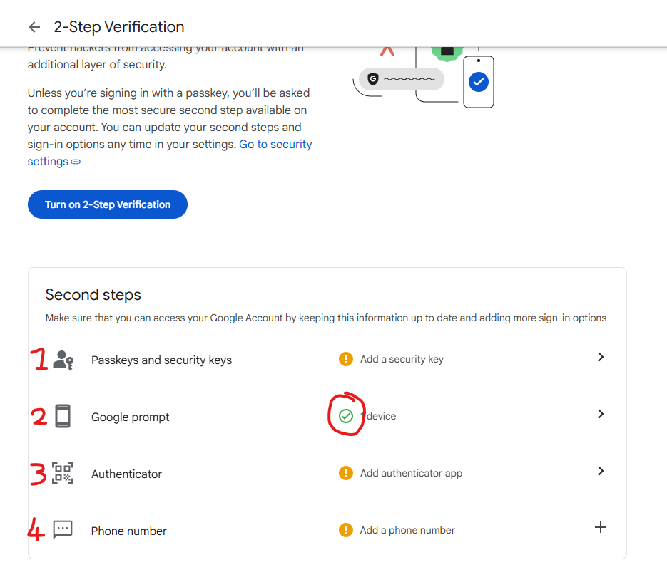Click orange warning icon beside Add a phone number

[x=346, y=530]
